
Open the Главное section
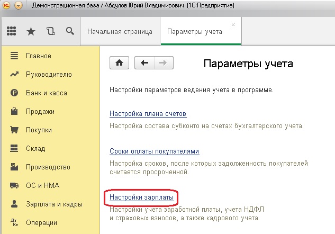tap(38, 56)
